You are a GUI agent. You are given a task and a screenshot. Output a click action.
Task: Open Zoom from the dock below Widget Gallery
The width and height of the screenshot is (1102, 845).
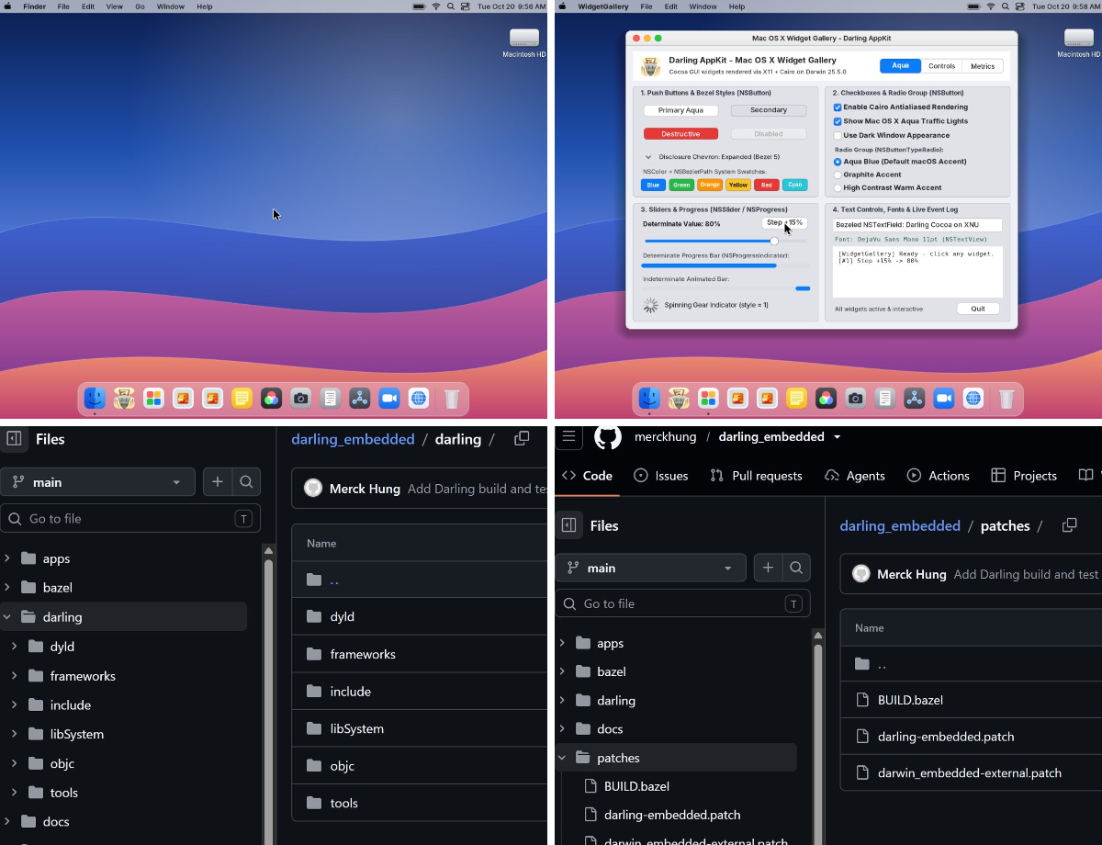[x=944, y=398]
